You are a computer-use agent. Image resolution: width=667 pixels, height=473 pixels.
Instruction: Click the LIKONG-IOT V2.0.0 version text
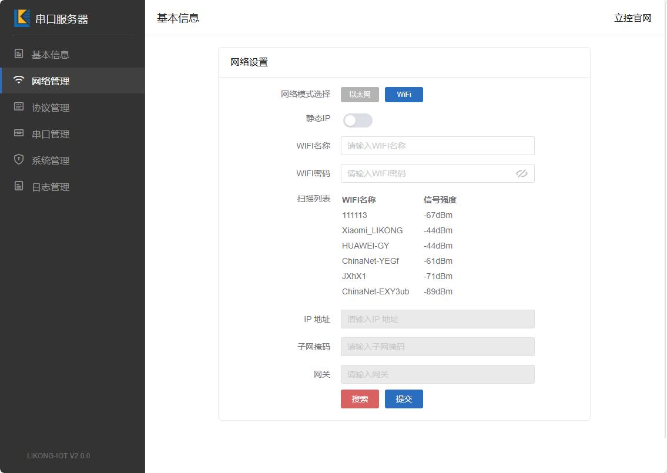click(x=59, y=455)
